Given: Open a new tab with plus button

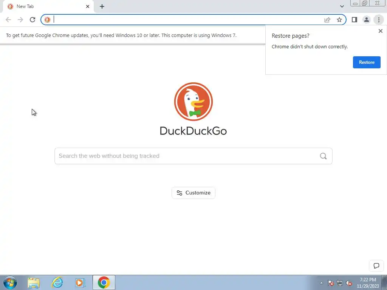Looking at the screenshot, I should pyautogui.click(x=102, y=6).
